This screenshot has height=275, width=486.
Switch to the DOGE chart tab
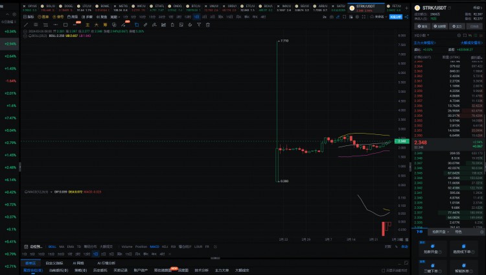[x=67, y=8]
